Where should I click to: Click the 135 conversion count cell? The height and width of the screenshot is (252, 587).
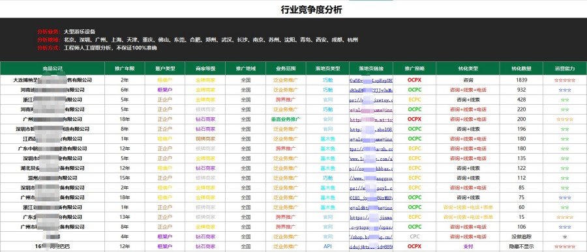[x=522, y=158]
